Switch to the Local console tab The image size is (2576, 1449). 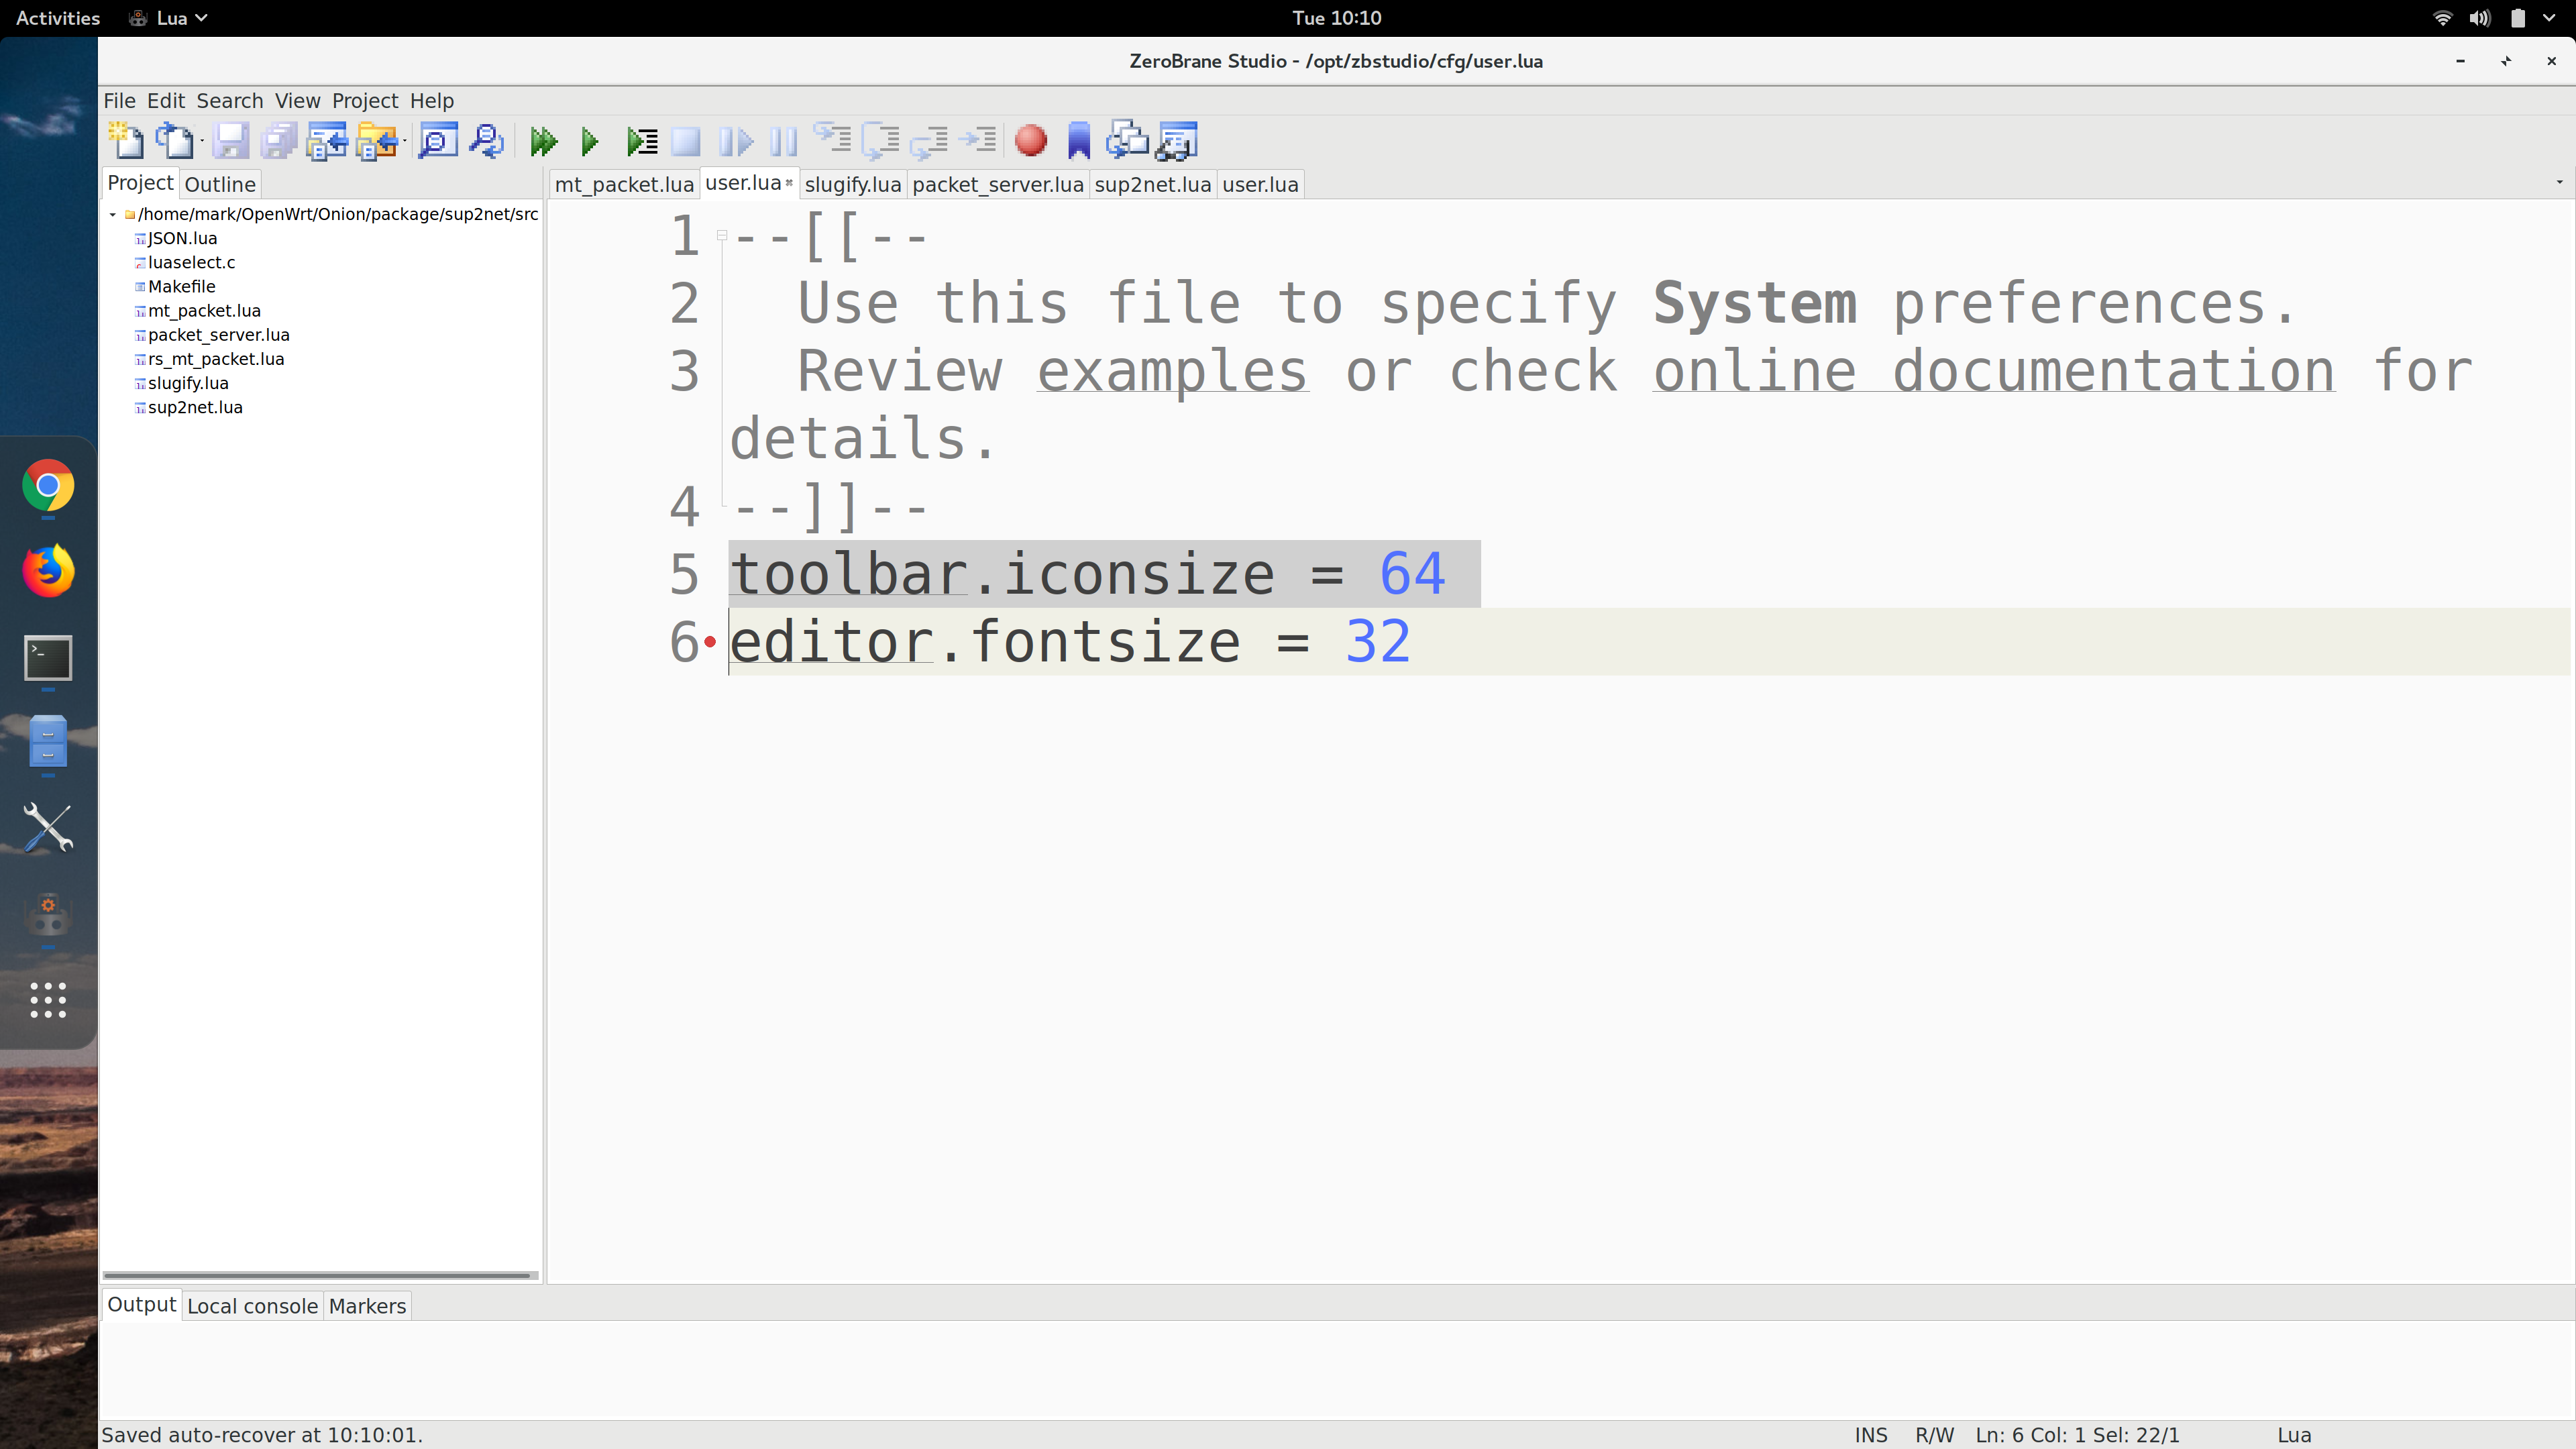pos(252,1305)
